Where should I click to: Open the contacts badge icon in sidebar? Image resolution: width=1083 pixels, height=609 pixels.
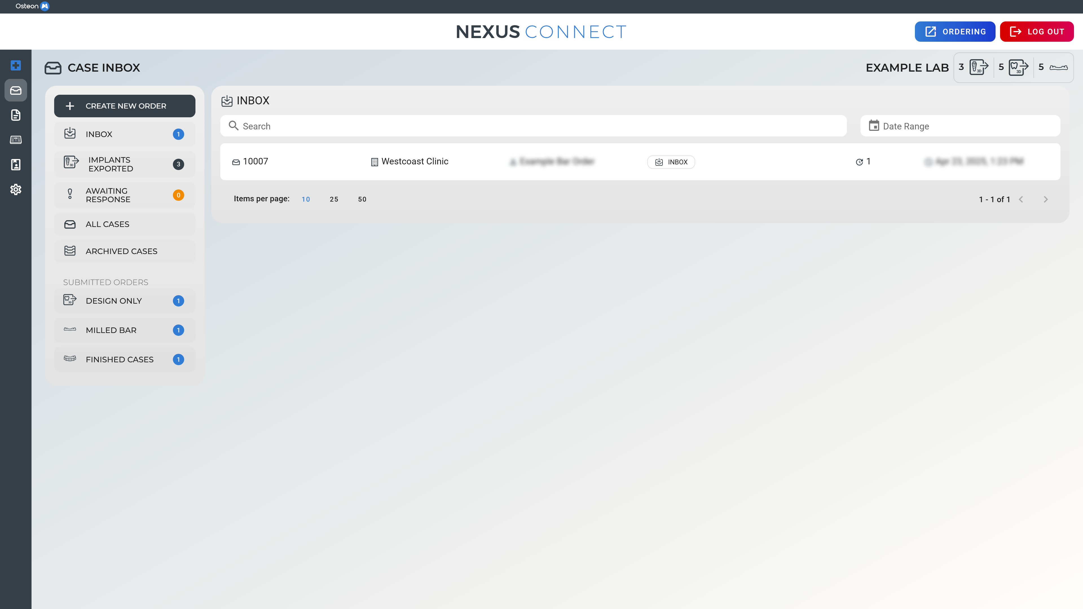pos(16,164)
